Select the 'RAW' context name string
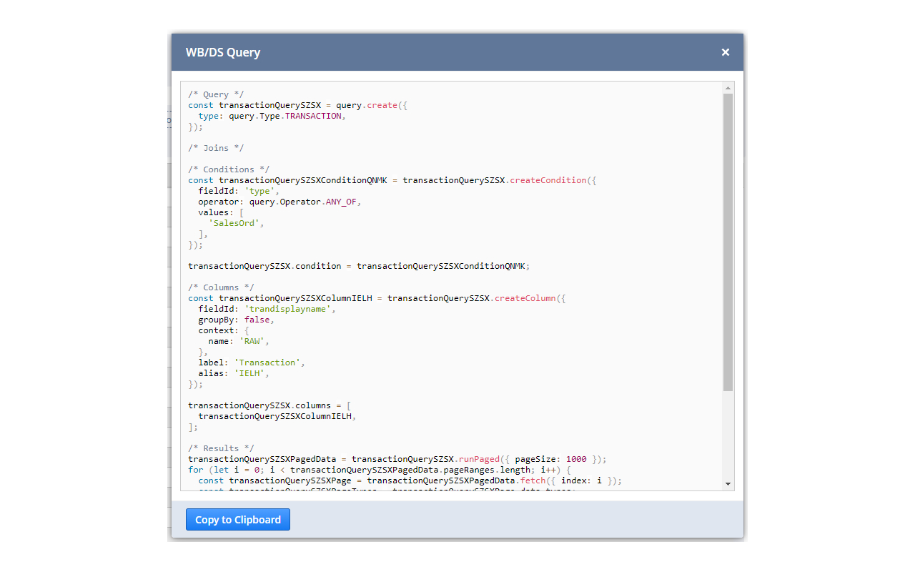Screen dimensions: 915x572 click(252, 340)
